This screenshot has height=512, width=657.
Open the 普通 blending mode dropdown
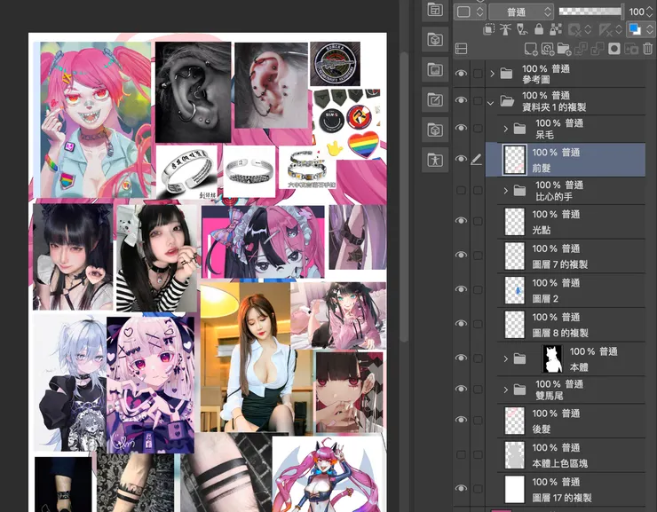(522, 12)
